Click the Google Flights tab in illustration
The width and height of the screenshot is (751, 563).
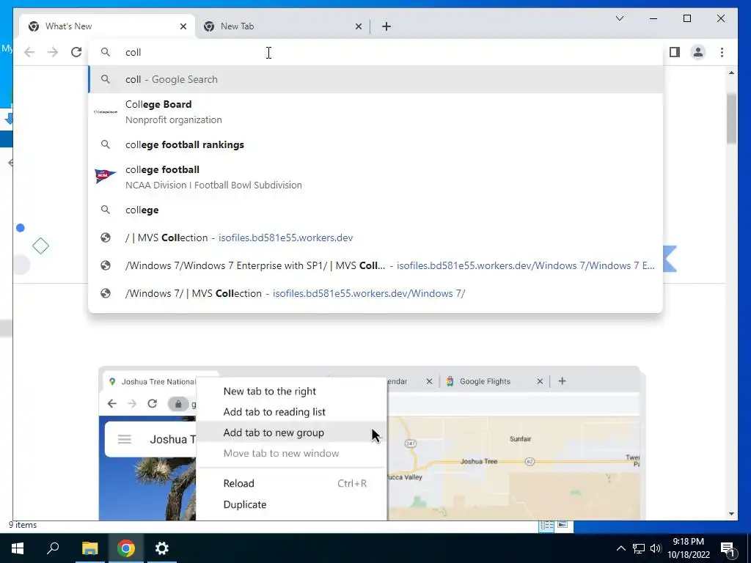pos(494,381)
